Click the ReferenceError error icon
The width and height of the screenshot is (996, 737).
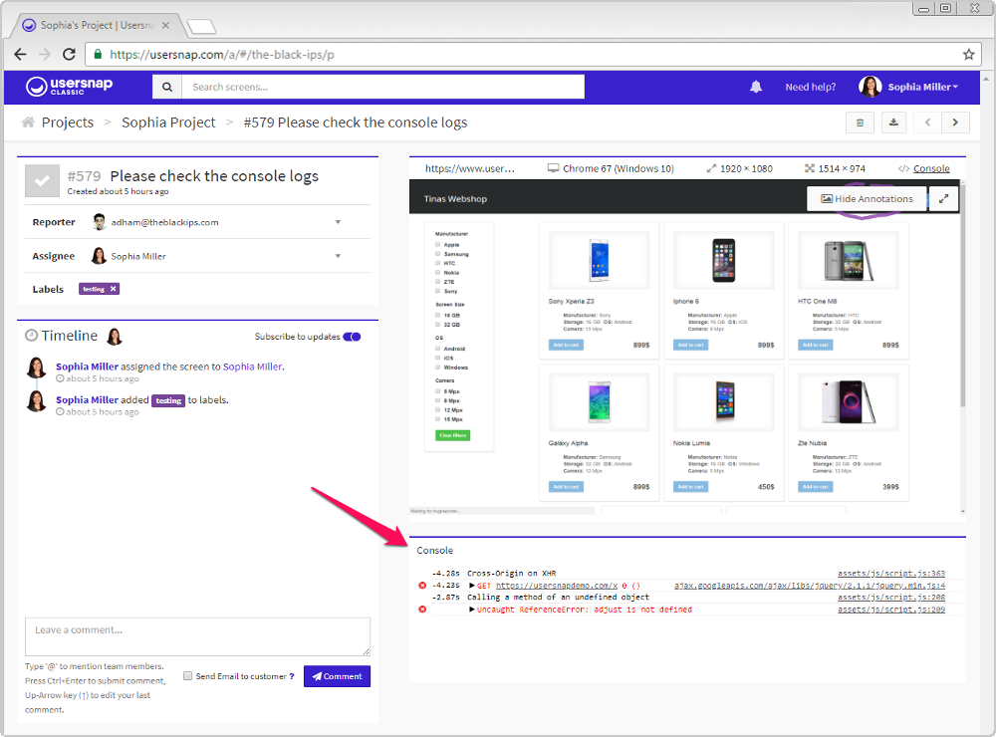(422, 610)
